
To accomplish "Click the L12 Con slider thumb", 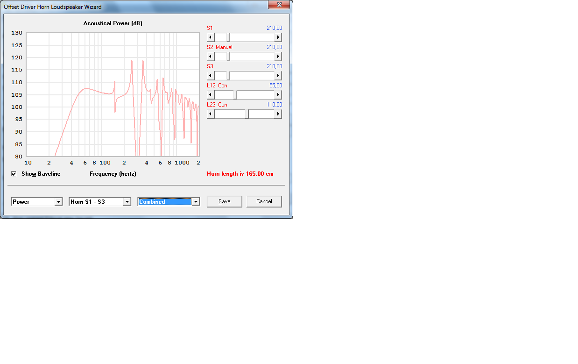I will coord(235,95).
